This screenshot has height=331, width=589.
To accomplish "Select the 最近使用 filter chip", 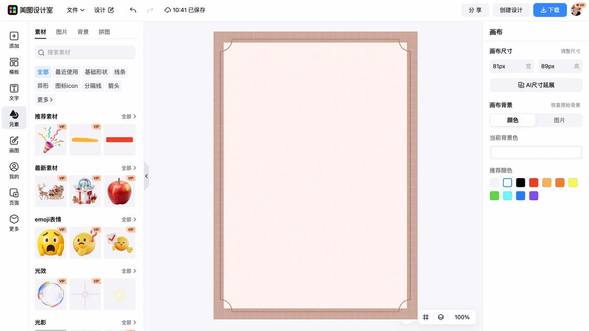I will (66, 71).
